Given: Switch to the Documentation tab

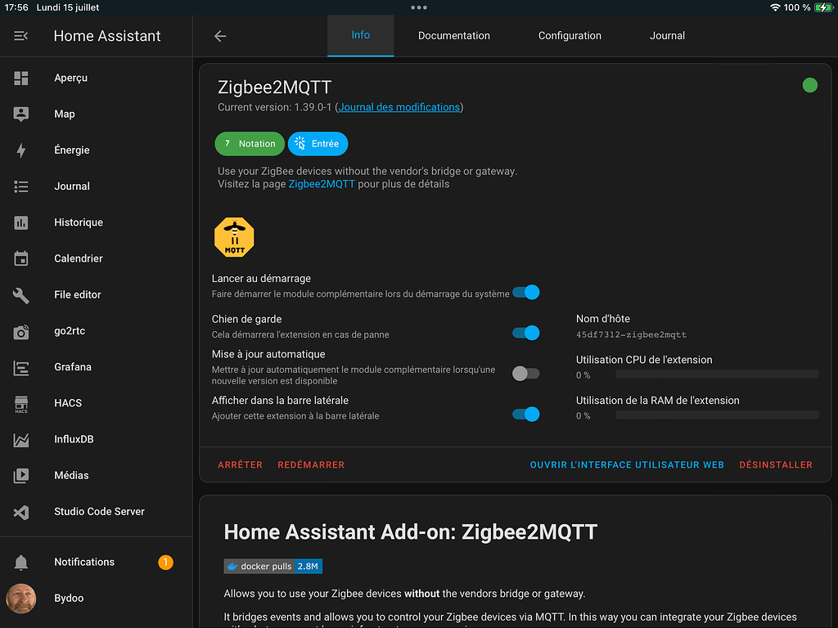Looking at the screenshot, I should [453, 36].
